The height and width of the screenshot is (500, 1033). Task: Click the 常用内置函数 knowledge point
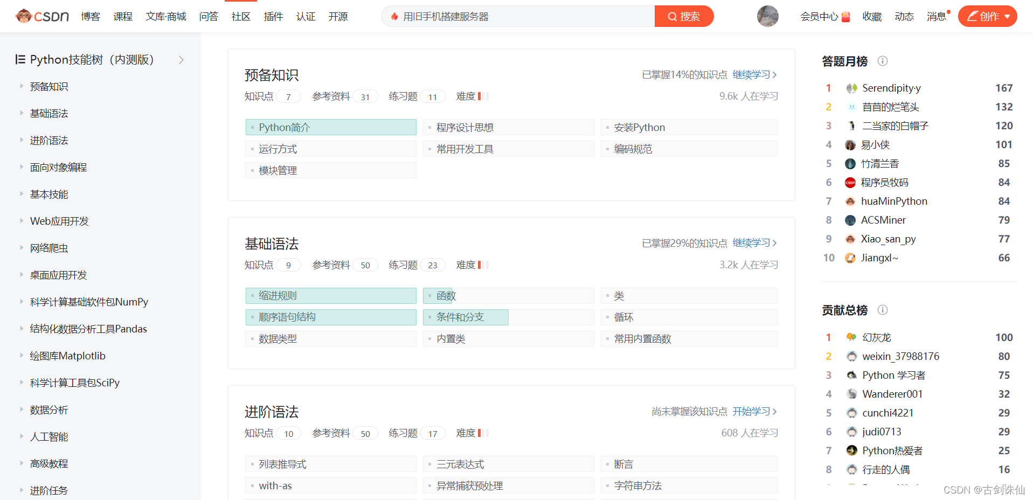689,339
